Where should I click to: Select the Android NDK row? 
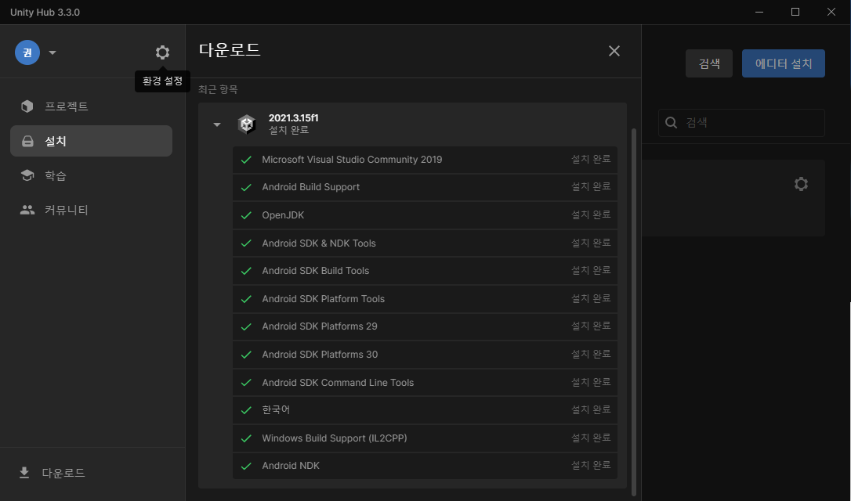(425, 466)
